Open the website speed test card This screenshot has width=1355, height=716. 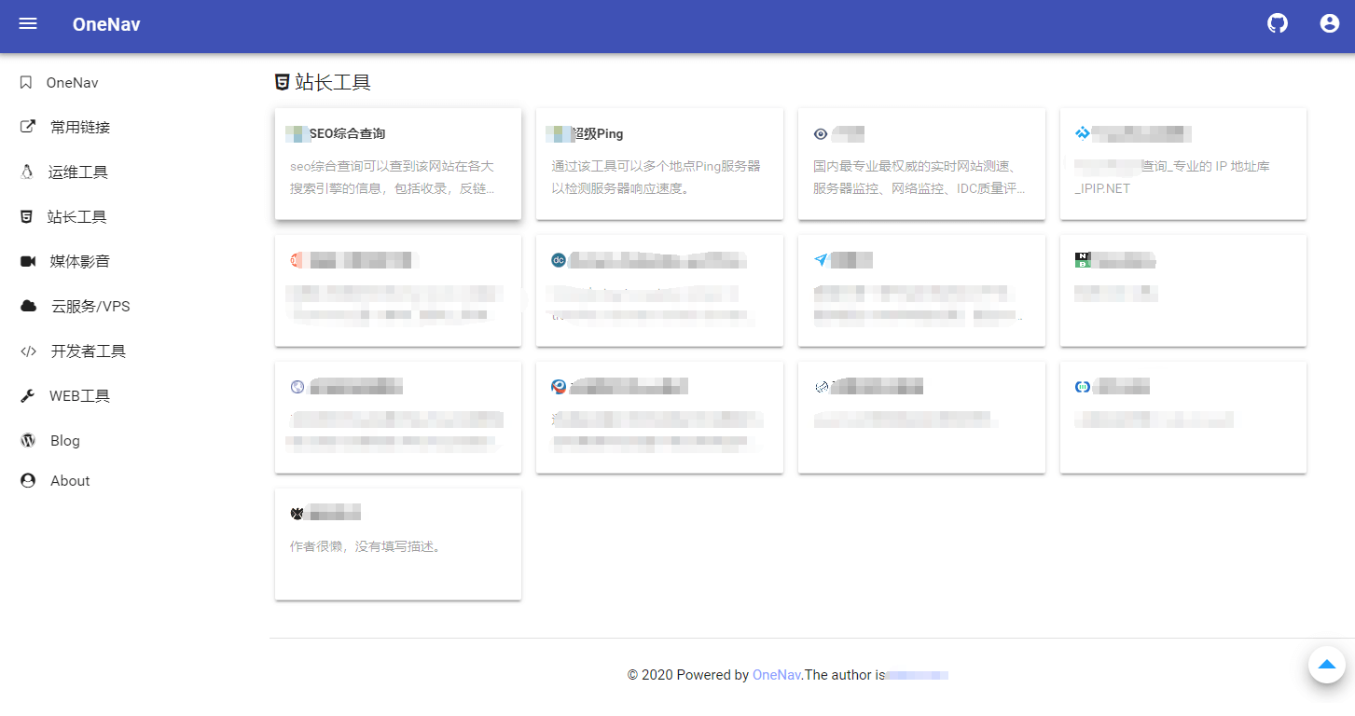pyautogui.click(x=921, y=163)
